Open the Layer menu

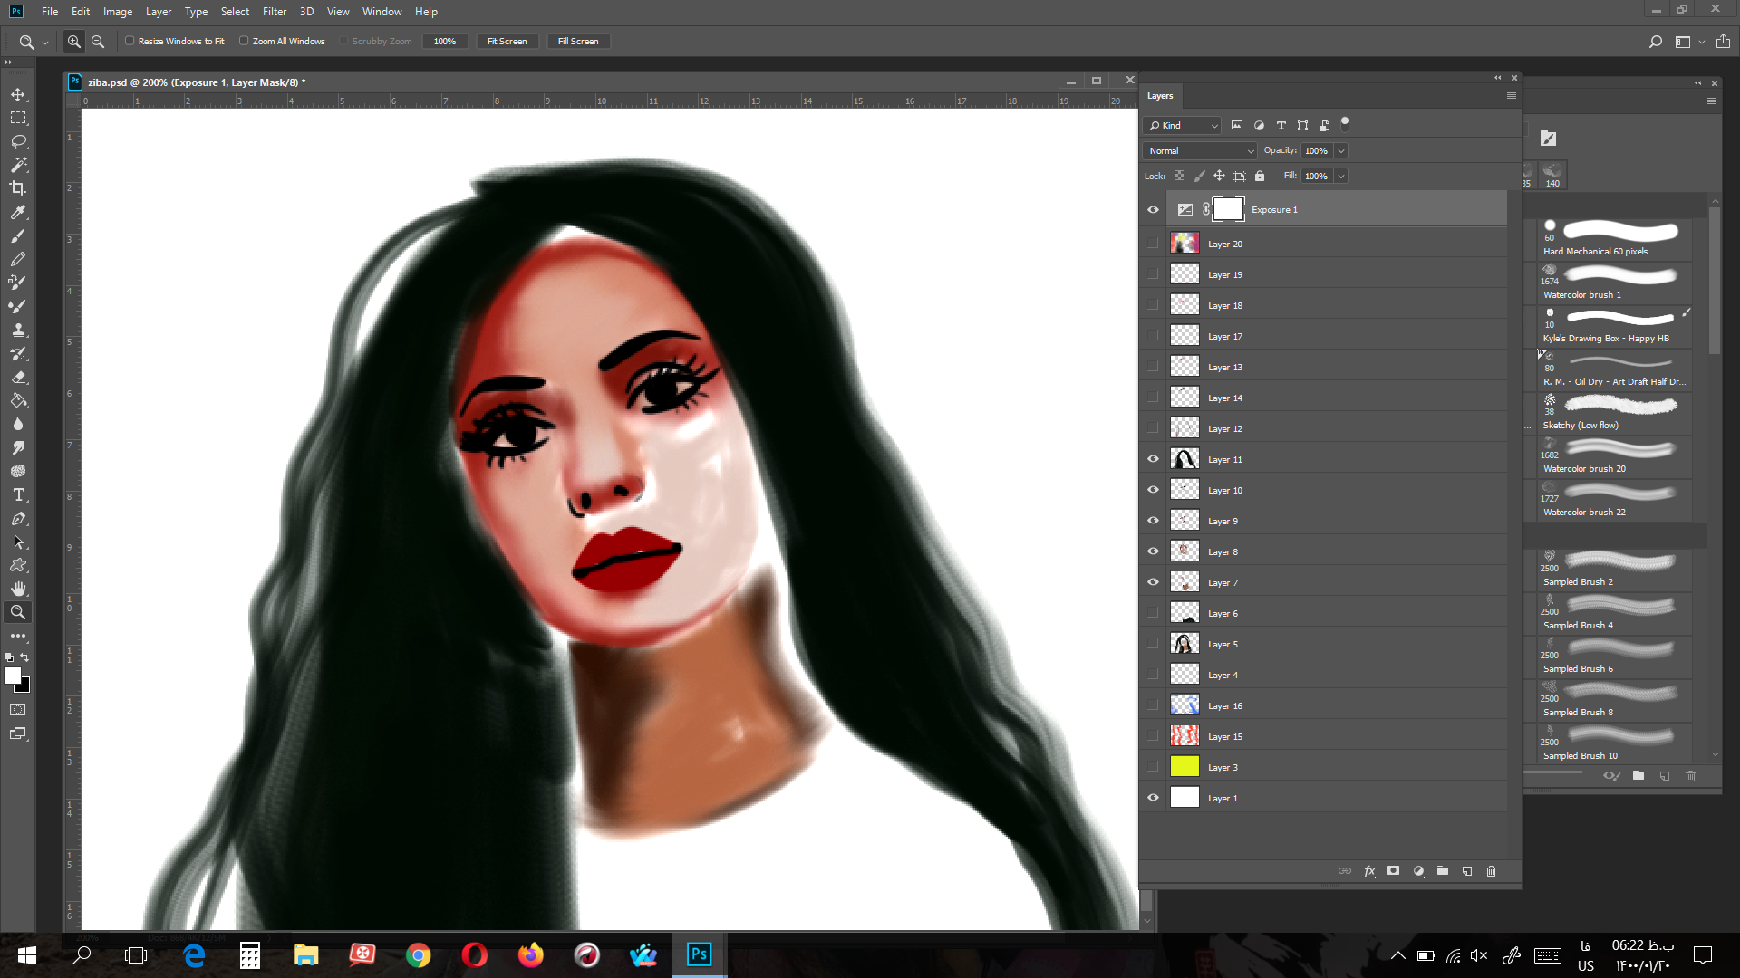159,12
